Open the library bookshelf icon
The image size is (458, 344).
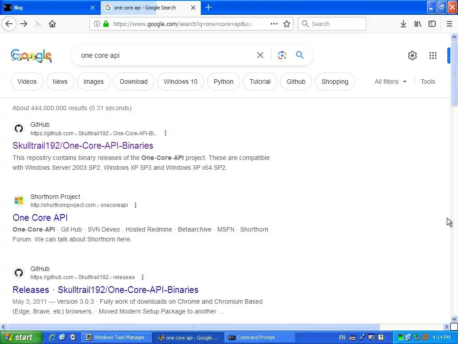418,24
